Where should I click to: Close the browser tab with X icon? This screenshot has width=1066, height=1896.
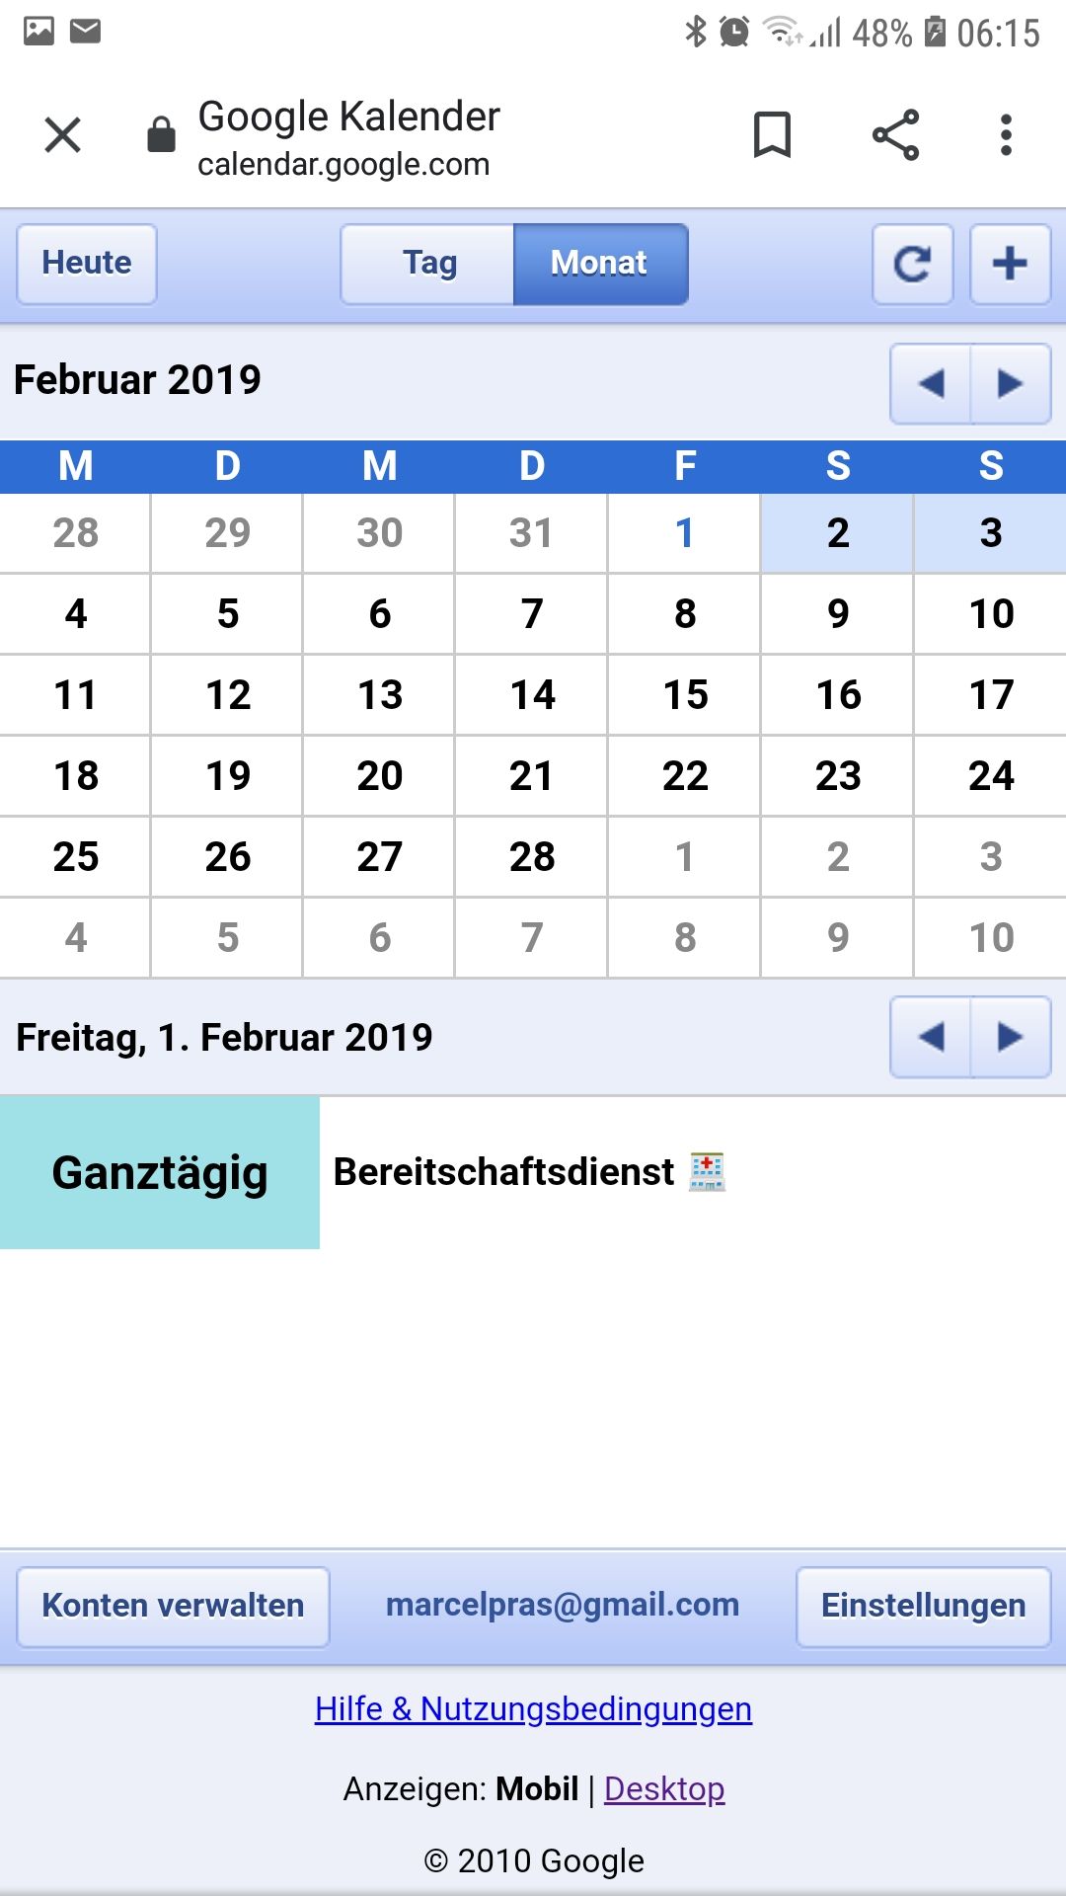click(x=63, y=134)
